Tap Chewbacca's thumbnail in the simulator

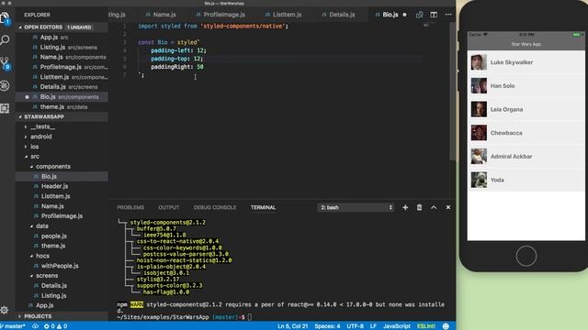479,133
